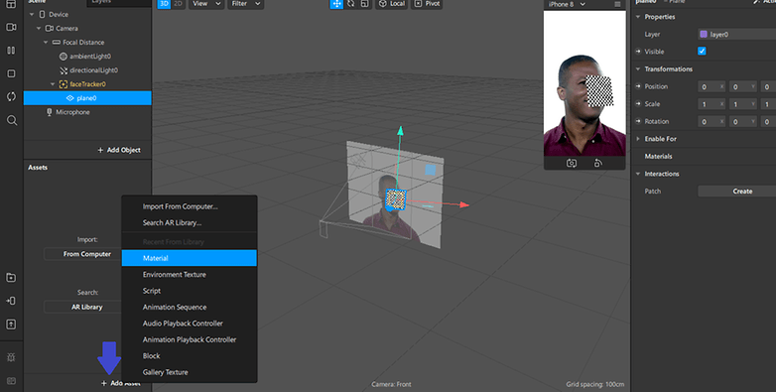This screenshot has height=392, width=776.
Task: Click the stop square icon in left sidebar
Action: point(11,73)
